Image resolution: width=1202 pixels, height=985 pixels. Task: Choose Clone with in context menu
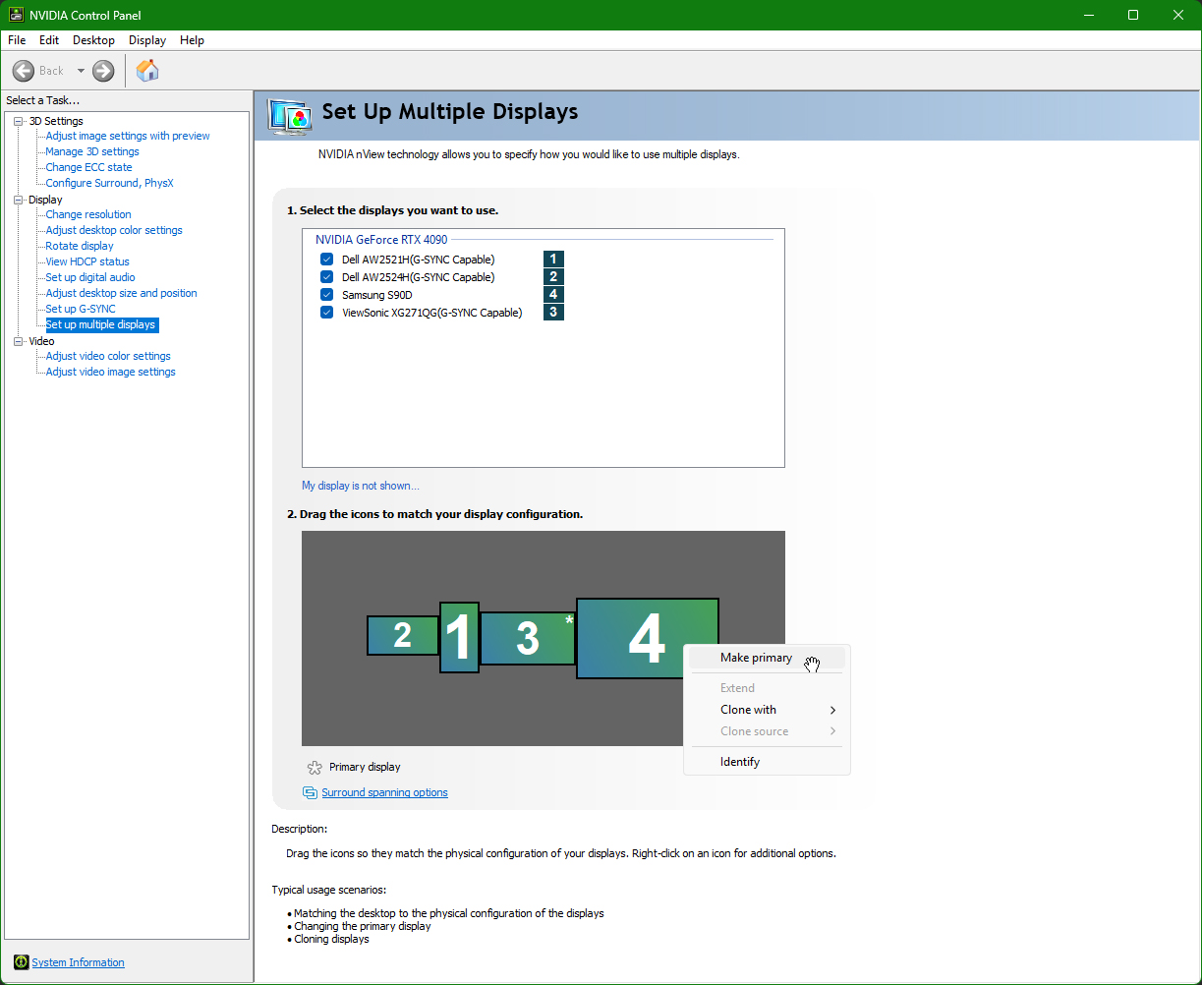767,710
